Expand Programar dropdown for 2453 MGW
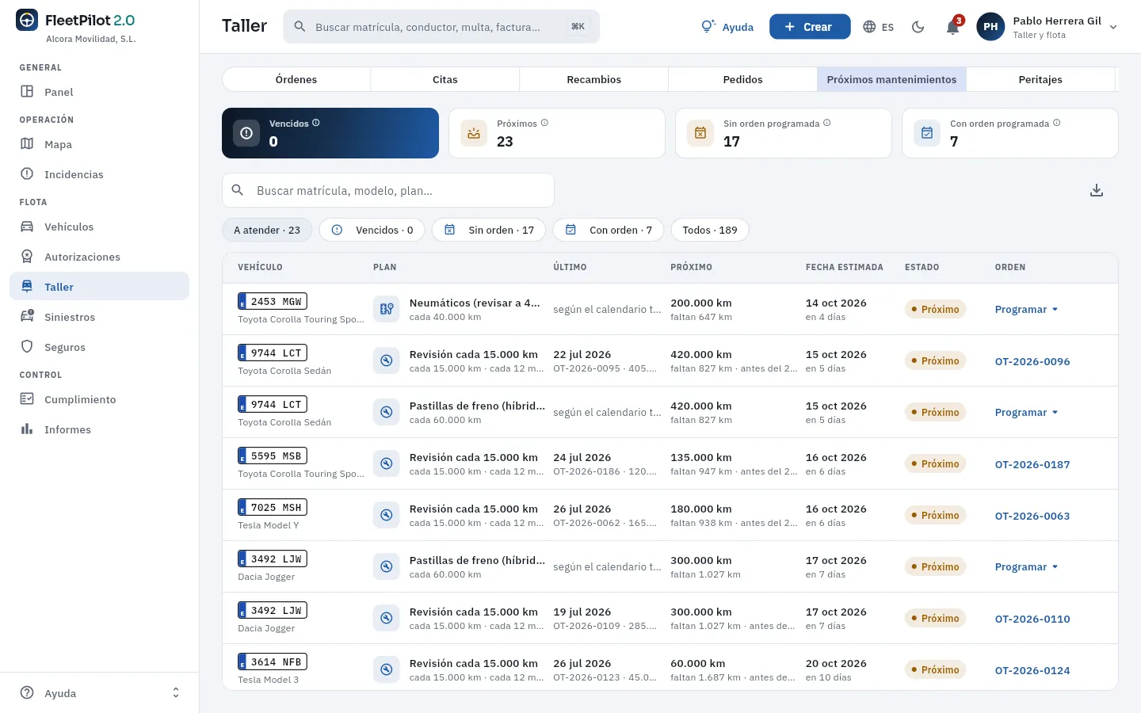 [1027, 309]
